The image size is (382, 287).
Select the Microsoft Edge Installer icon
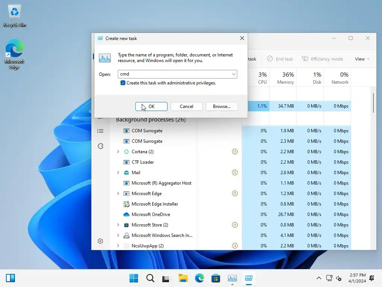pyautogui.click(x=126, y=204)
